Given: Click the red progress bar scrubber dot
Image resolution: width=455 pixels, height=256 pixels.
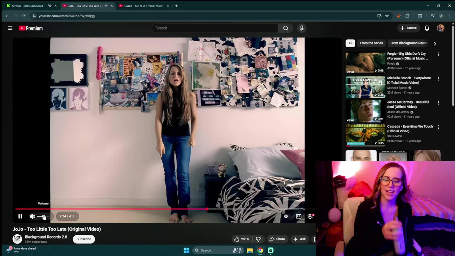Looking at the screenshot, I should (x=207, y=209).
